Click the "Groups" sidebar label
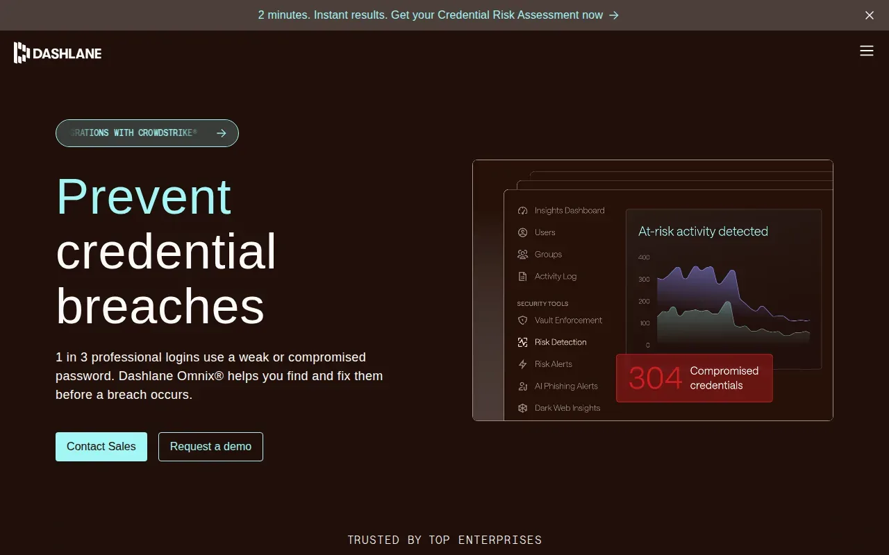 (x=549, y=255)
